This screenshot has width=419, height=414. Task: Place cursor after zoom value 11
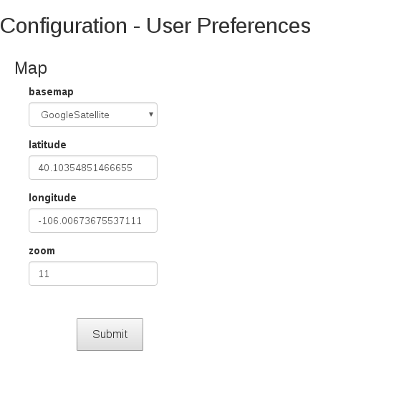tap(49, 274)
